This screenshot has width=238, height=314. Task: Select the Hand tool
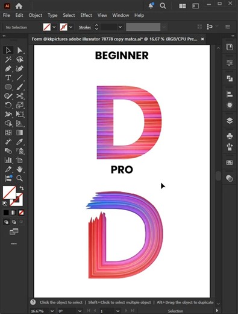tap(19, 169)
